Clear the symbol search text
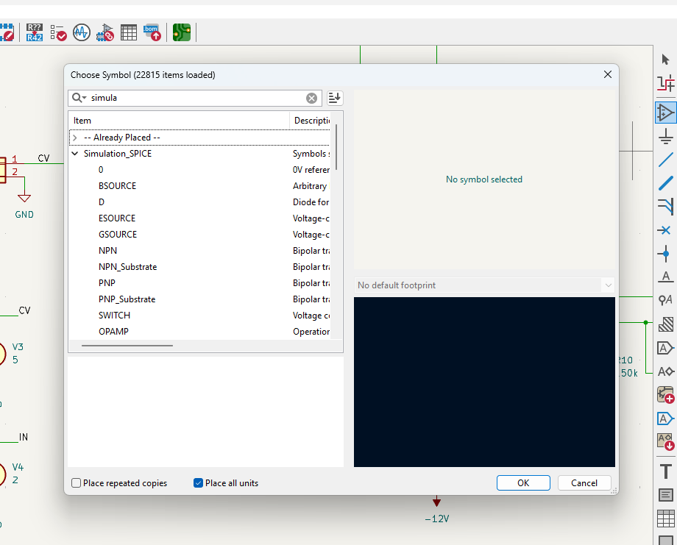This screenshot has height=545, width=677. pos(311,98)
